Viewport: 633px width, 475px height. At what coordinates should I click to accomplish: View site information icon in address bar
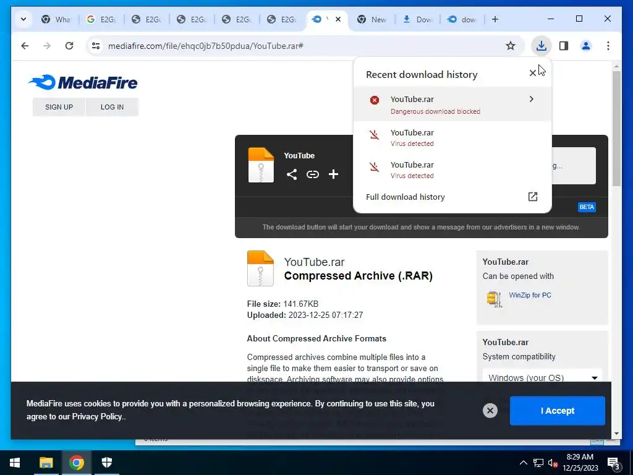click(96, 46)
